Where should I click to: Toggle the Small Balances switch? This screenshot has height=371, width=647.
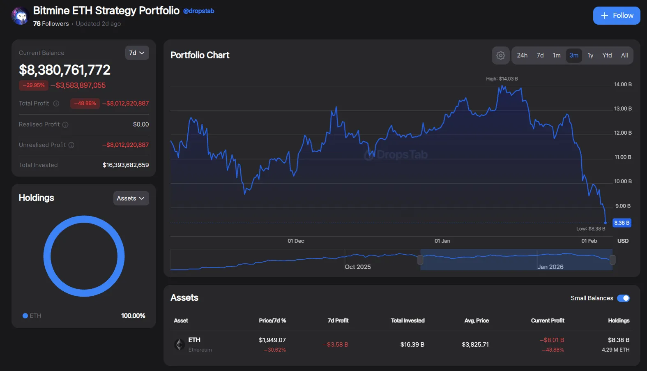pos(623,298)
